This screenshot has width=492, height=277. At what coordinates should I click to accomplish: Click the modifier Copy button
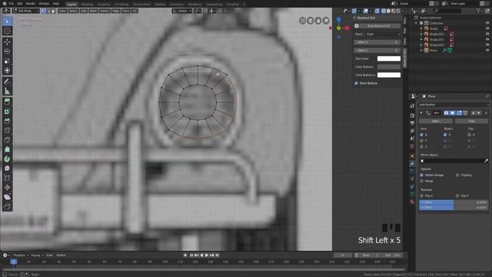click(471, 121)
